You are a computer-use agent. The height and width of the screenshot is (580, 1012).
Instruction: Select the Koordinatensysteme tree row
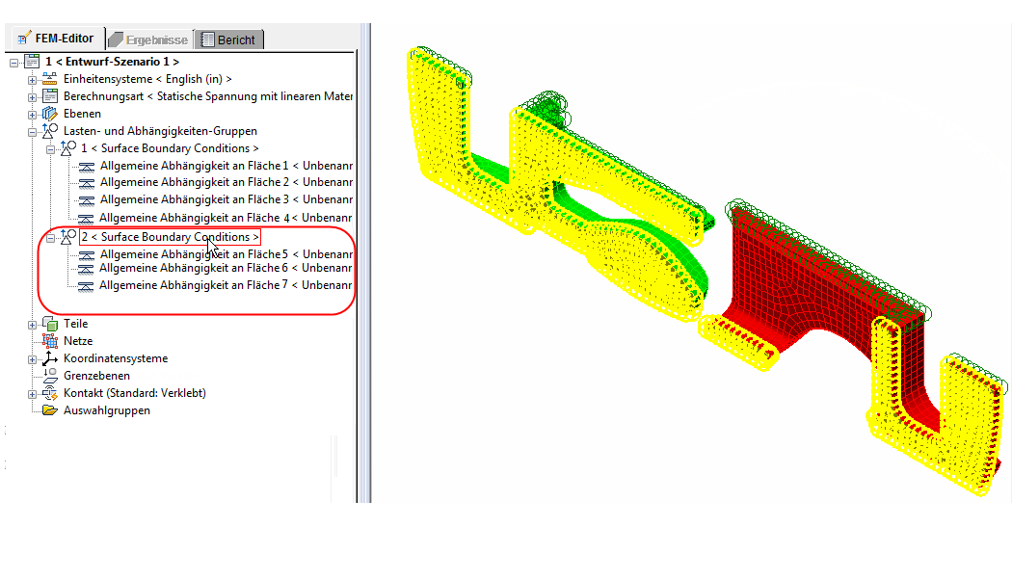click(x=116, y=358)
